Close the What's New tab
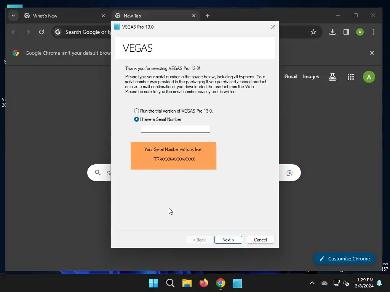The height and width of the screenshot is (292, 390). click(x=103, y=16)
